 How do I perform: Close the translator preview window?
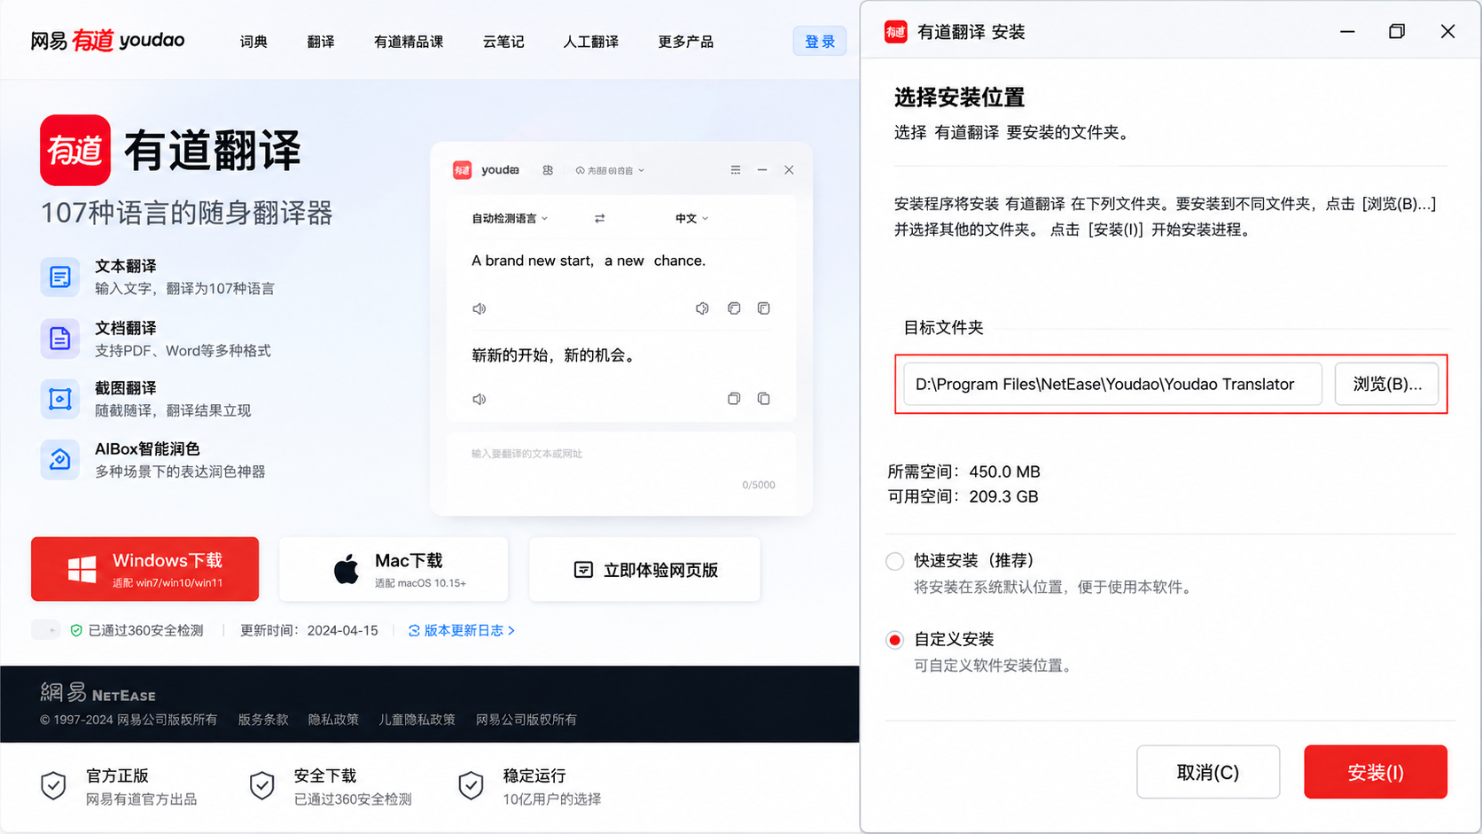point(789,170)
